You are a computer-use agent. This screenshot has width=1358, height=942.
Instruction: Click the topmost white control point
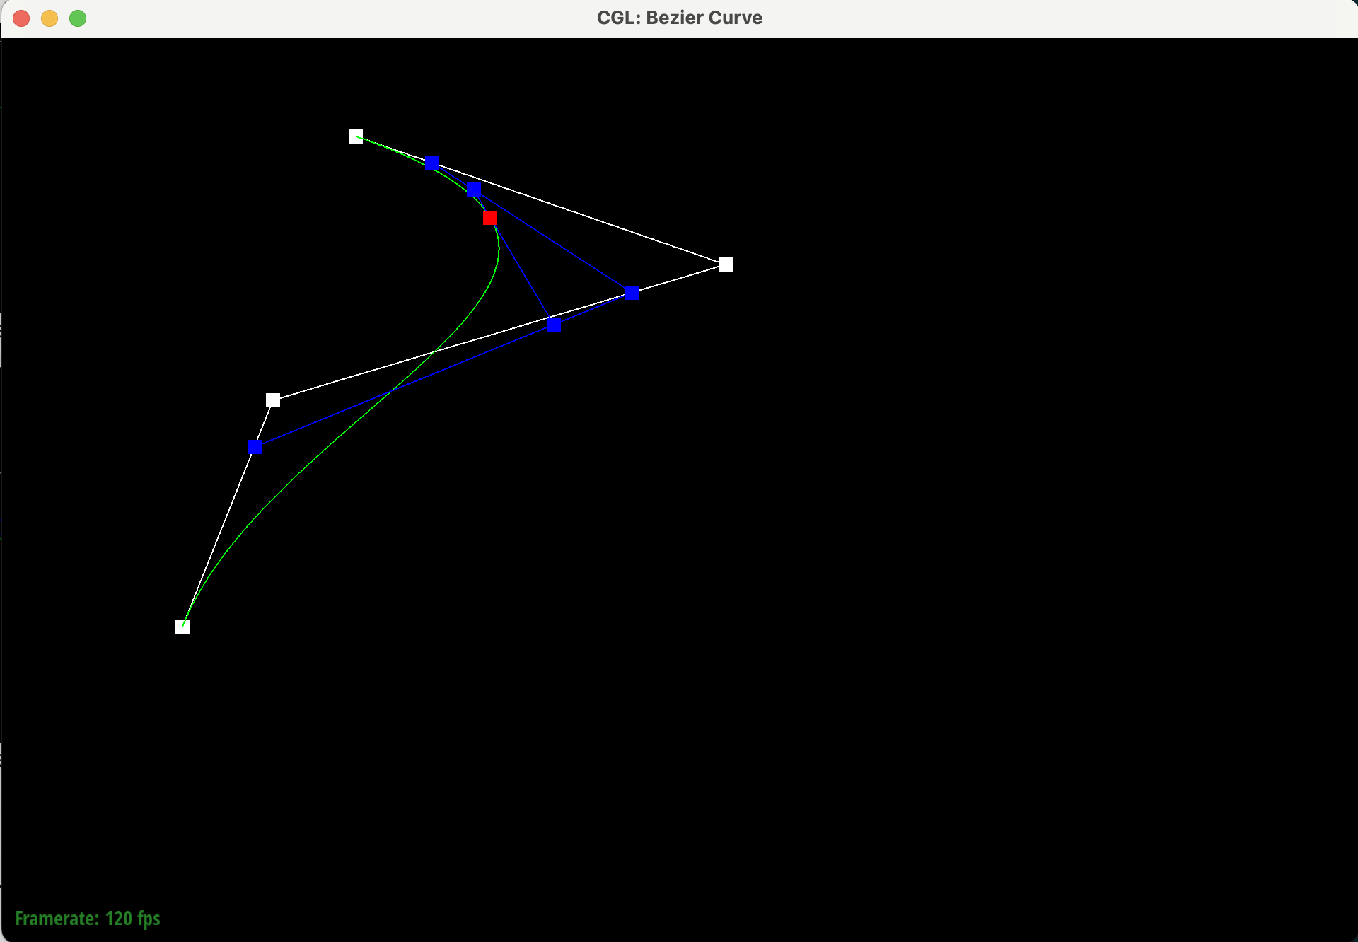coord(356,136)
